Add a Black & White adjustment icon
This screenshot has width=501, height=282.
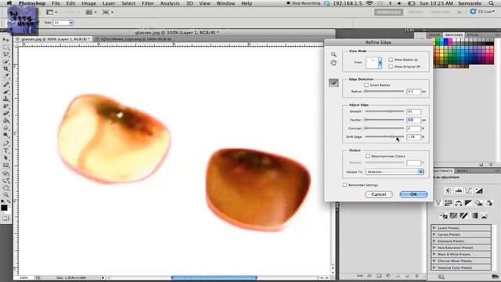point(468,203)
